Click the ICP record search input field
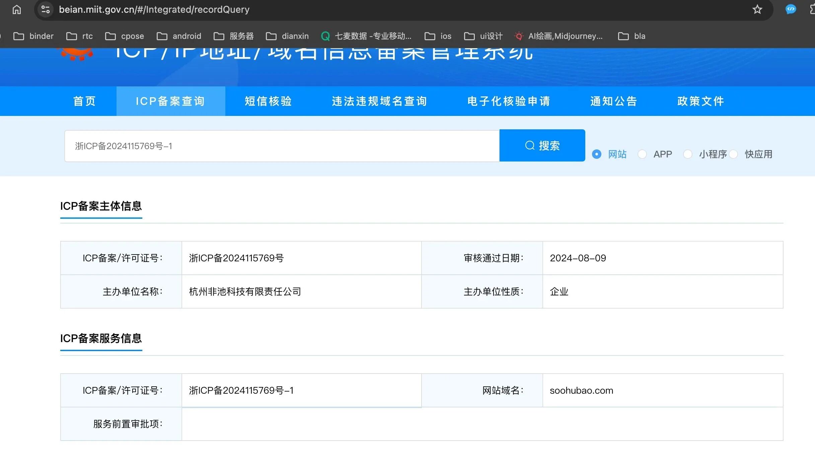This screenshot has height=461, width=815. (x=281, y=146)
